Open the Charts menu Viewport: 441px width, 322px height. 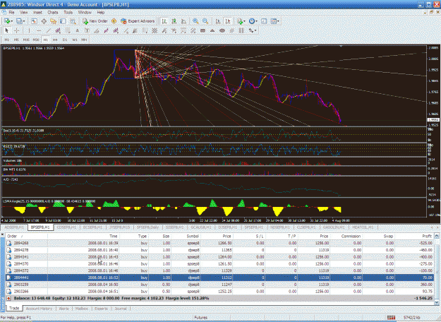[x=53, y=13]
